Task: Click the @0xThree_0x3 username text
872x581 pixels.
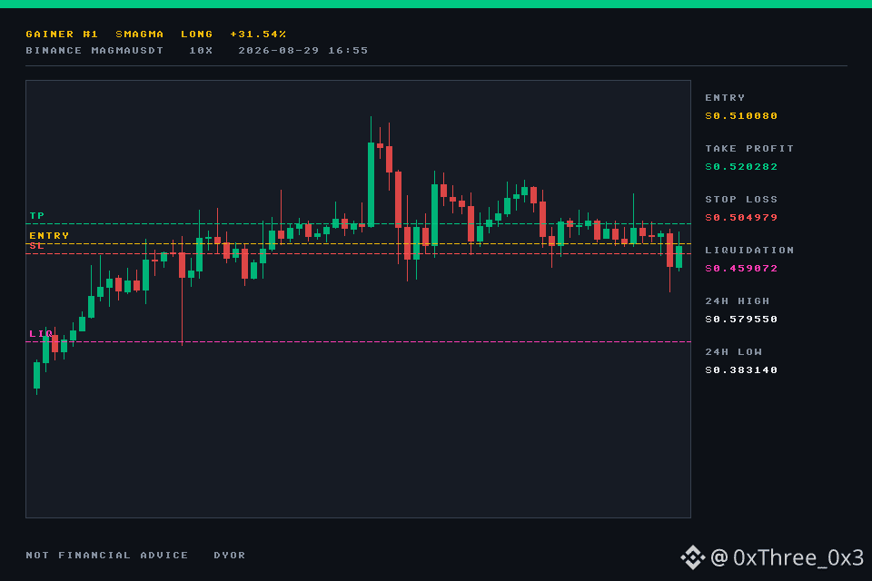Action: [788, 557]
